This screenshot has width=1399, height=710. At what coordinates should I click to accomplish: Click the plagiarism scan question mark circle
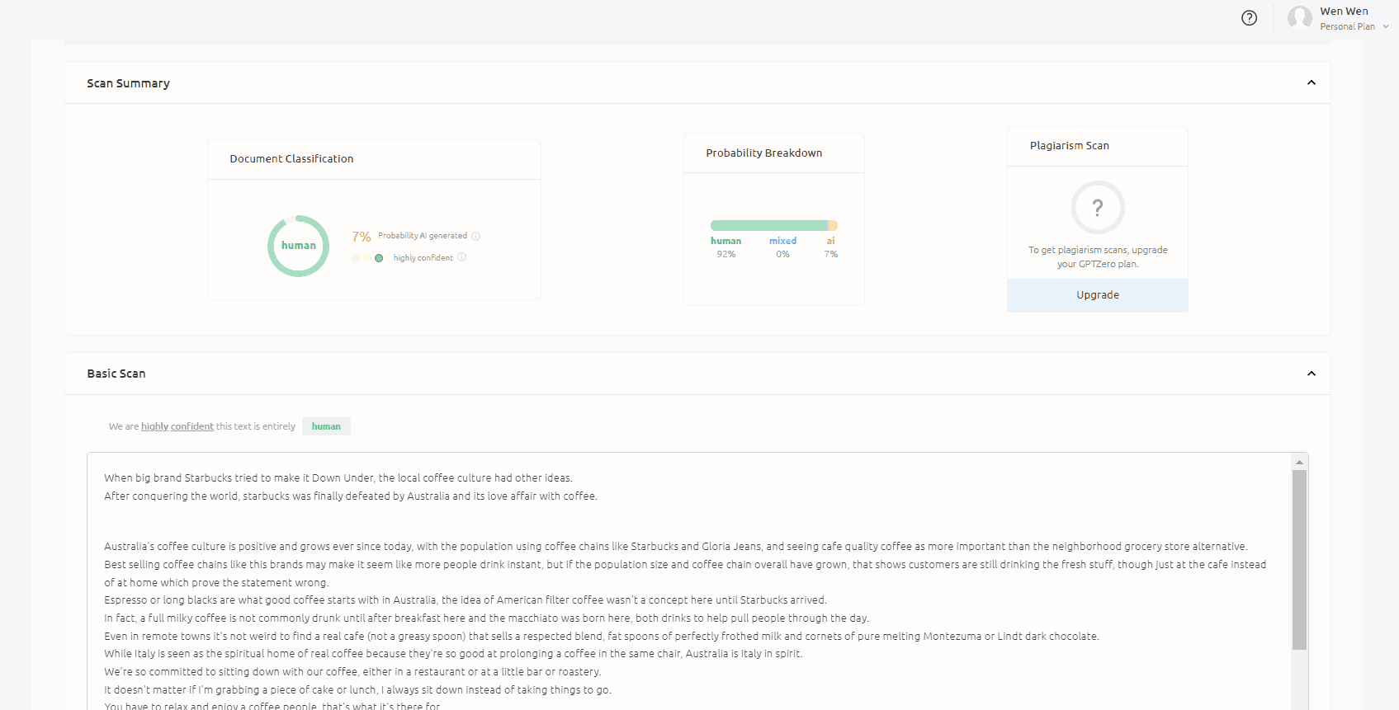(x=1097, y=208)
